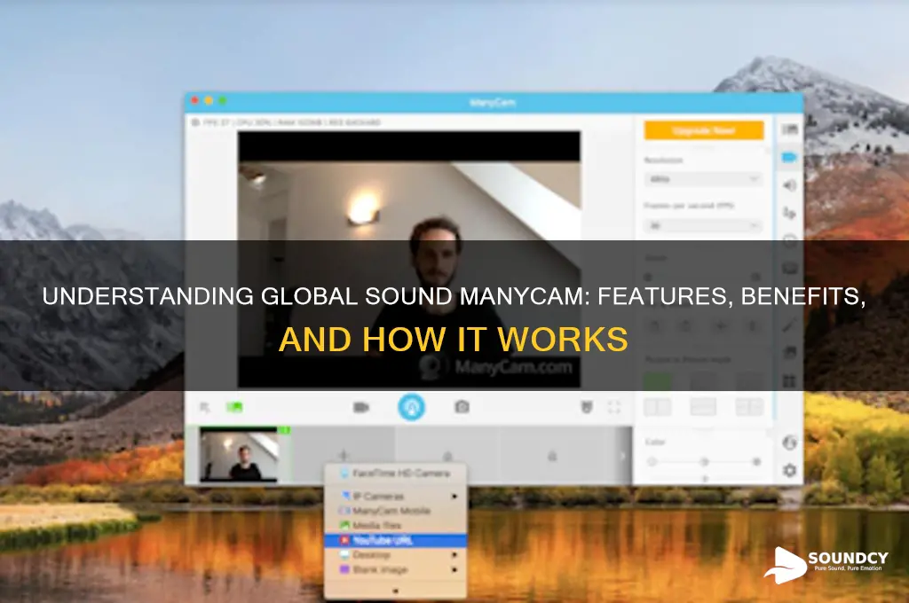Open the IP Cameras submenu

[x=395, y=497]
